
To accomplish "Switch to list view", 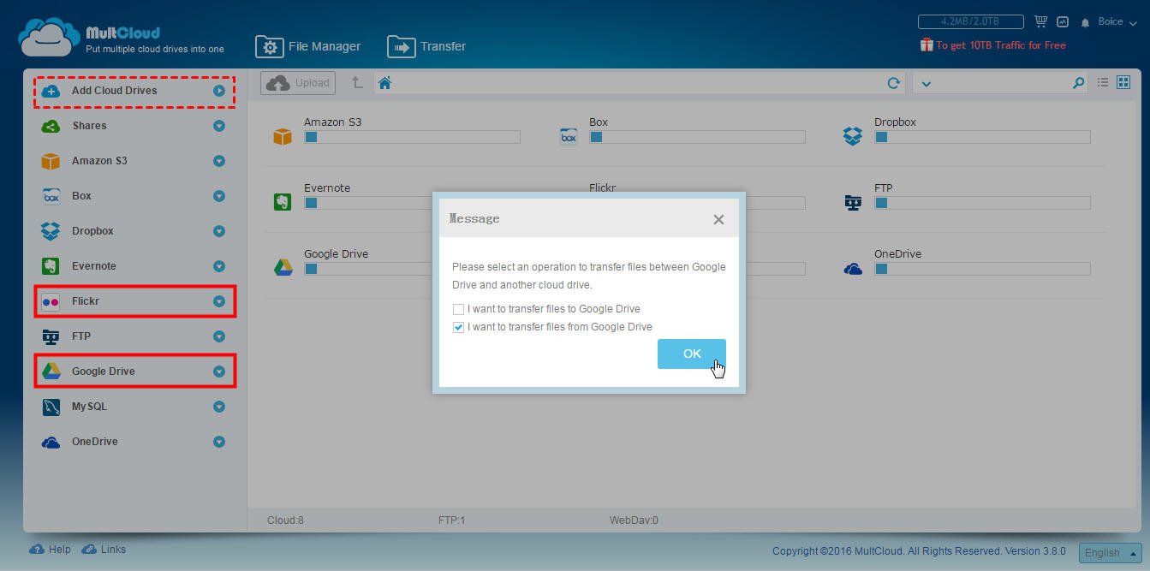I will (1103, 82).
